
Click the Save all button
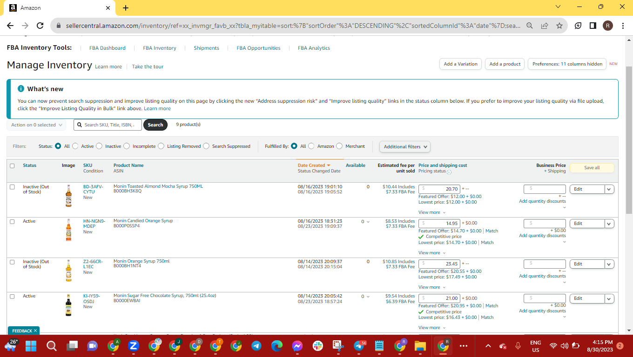[x=592, y=168]
